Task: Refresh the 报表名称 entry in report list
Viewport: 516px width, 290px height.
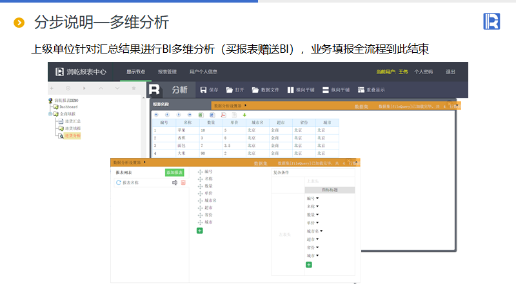Action: click(119, 182)
